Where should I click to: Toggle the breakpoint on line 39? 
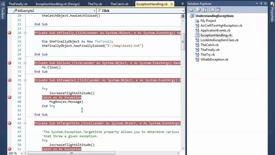coord(9,97)
